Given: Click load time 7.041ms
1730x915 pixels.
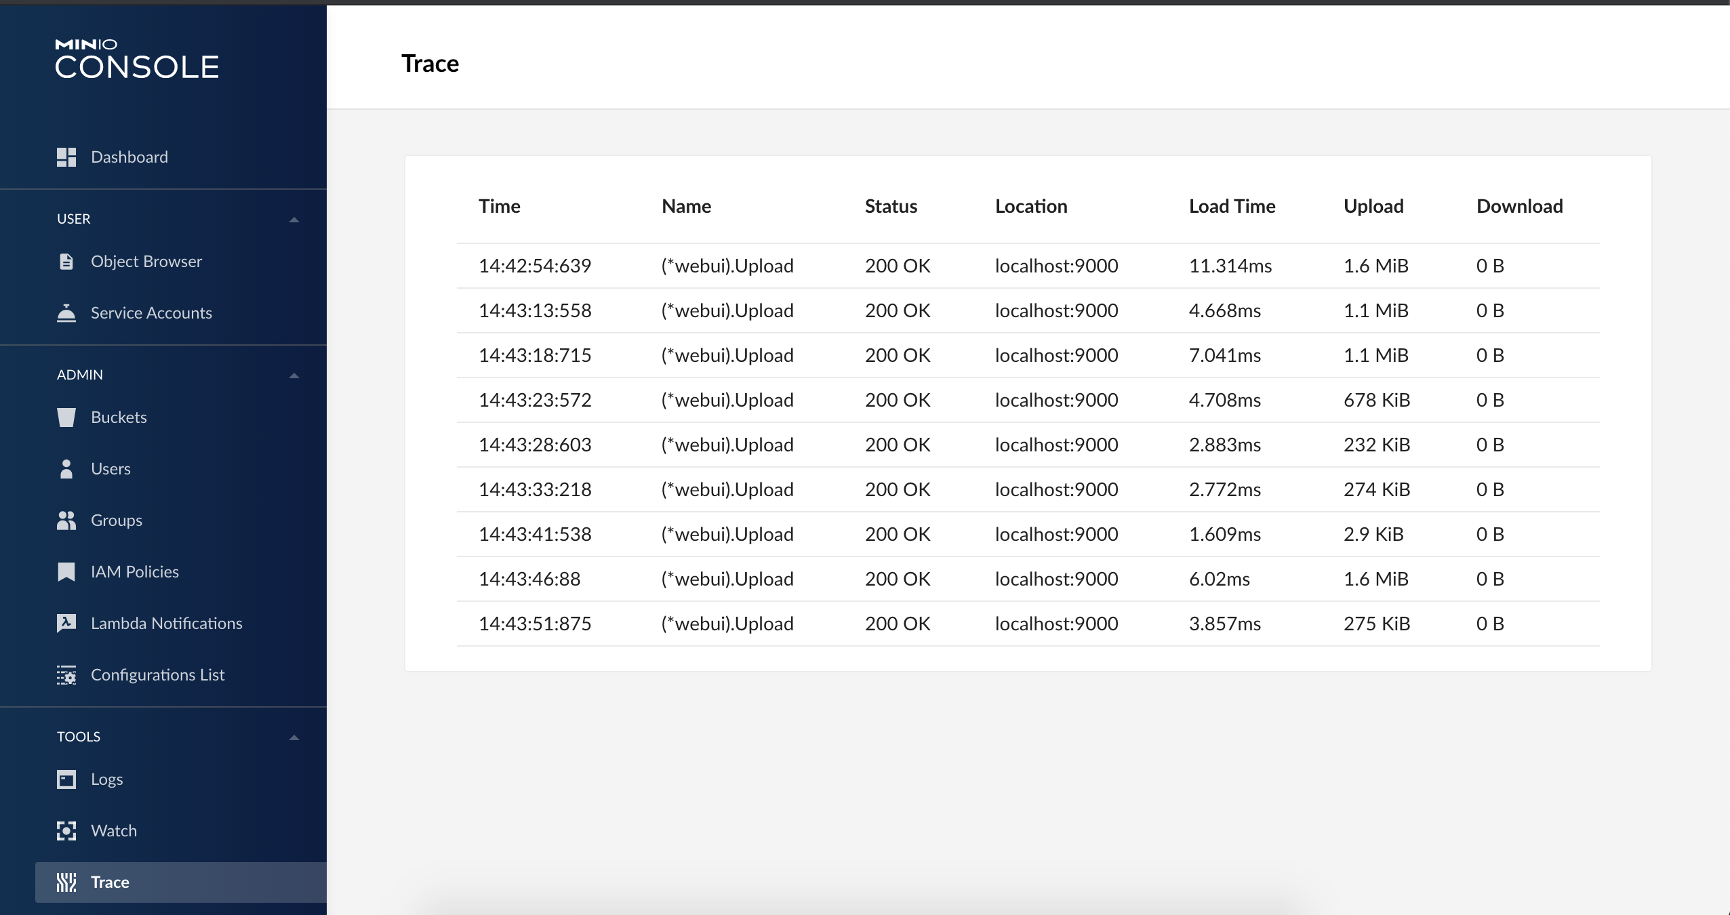Looking at the screenshot, I should (x=1225, y=355).
